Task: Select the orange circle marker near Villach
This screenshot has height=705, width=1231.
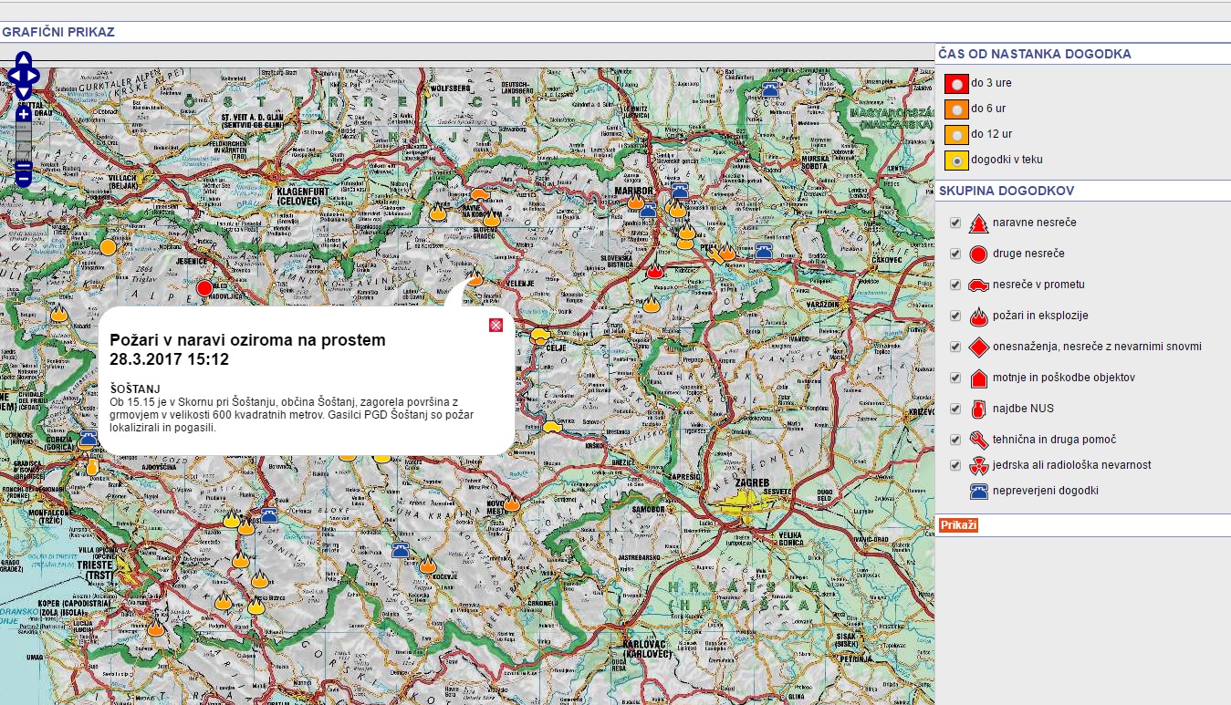Action: (x=108, y=246)
